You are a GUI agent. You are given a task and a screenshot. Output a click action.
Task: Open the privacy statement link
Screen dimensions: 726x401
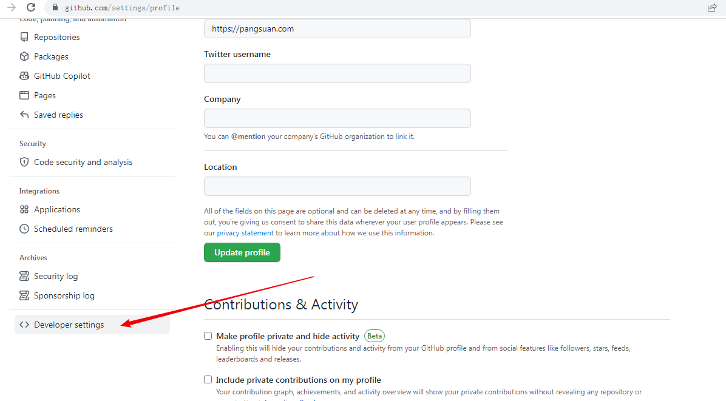(x=245, y=233)
